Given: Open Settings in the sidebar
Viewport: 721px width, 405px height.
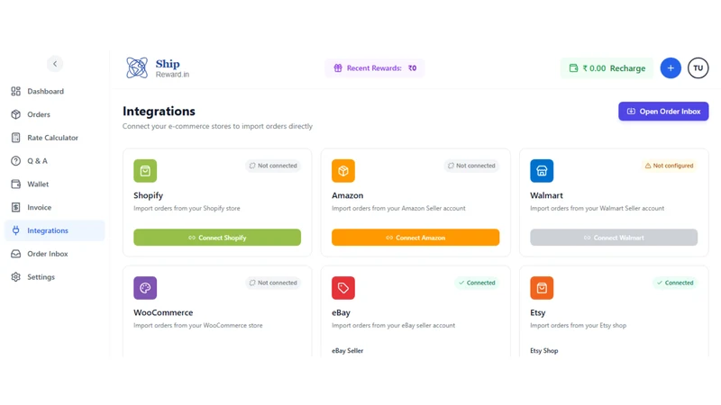Looking at the screenshot, I should click(x=55, y=277).
